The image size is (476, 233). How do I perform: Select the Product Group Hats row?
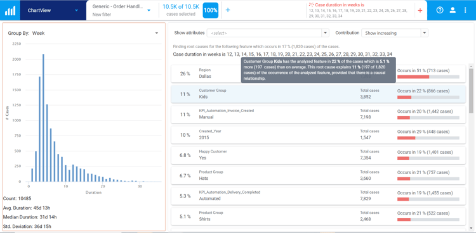318,176
